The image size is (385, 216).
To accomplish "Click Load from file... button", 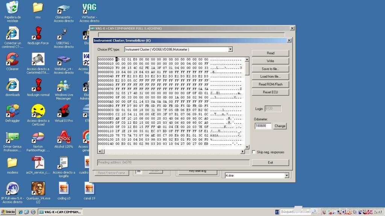I will tap(270, 76).
